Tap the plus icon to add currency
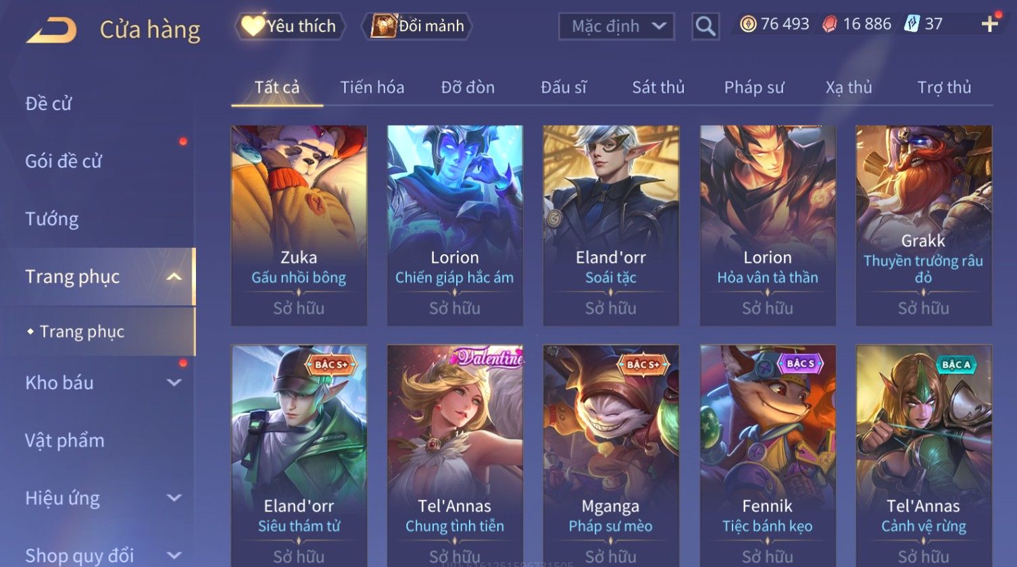The height and width of the screenshot is (567, 1017). [x=989, y=24]
